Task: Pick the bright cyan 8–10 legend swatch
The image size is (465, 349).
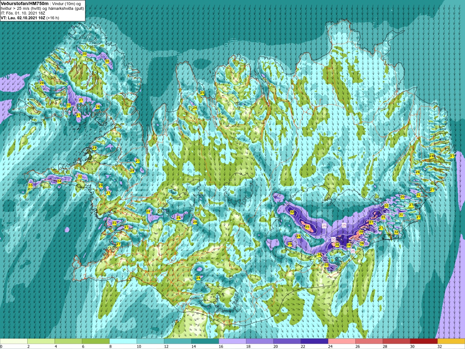Action: (x=123, y=341)
